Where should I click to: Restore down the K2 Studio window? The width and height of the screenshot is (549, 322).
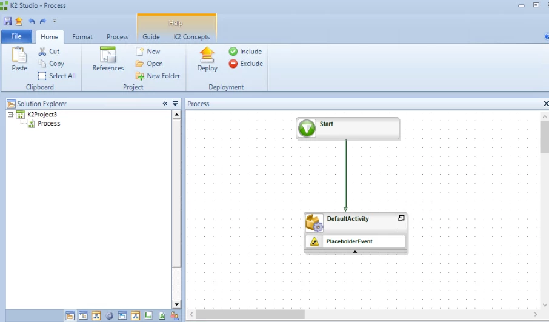(536, 5)
